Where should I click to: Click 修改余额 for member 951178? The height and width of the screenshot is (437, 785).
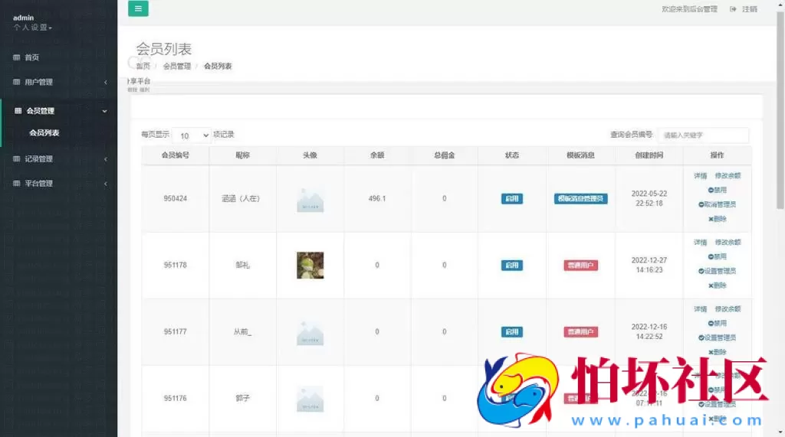click(728, 243)
